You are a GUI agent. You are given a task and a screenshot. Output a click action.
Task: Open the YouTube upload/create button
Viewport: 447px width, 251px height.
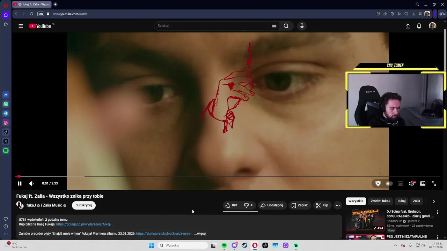pyautogui.click(x=408, y=26)
